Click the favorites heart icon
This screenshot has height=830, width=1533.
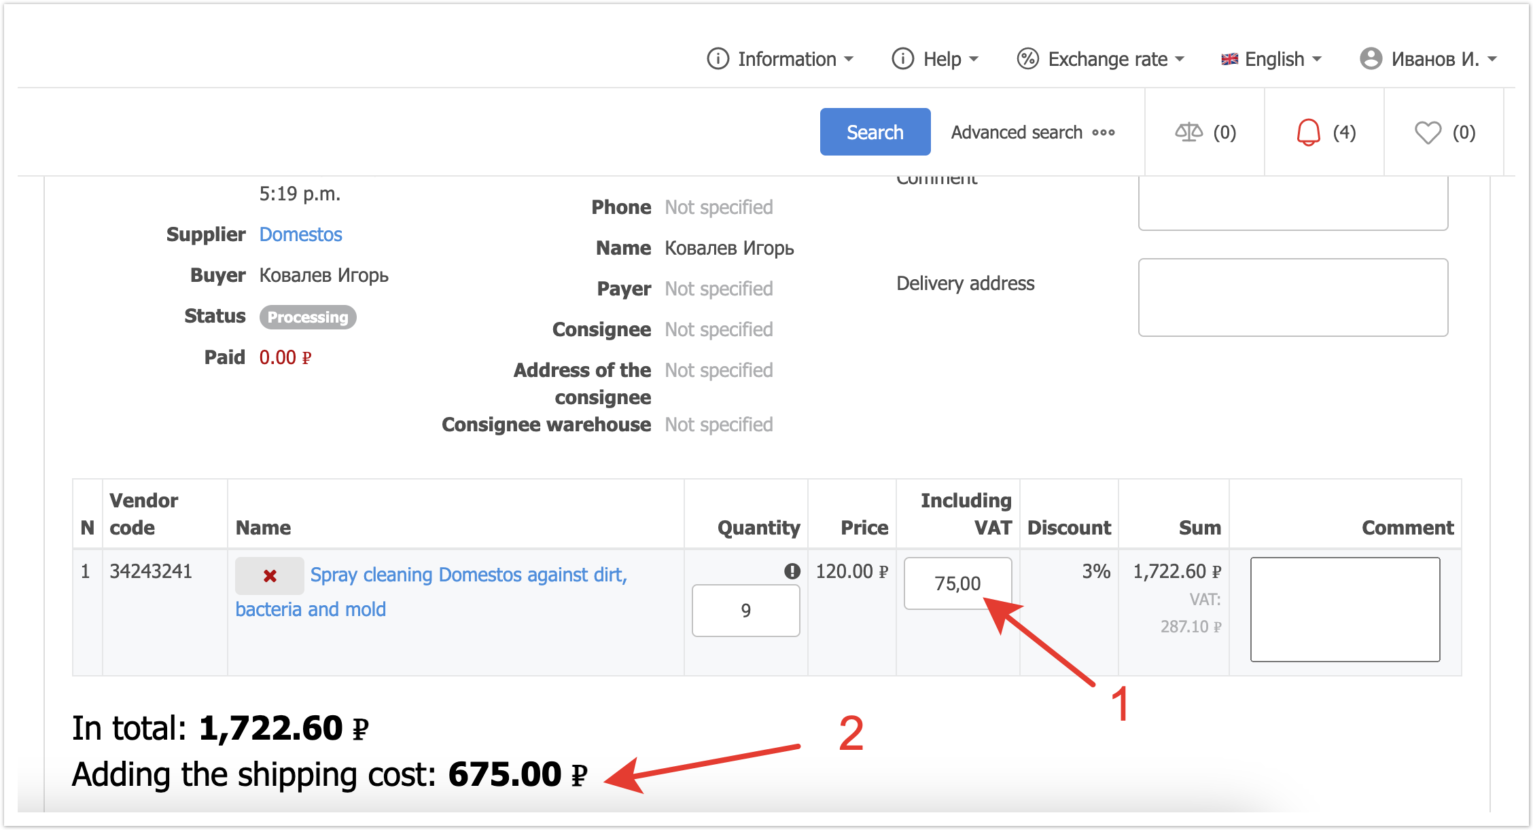[1428, 132]
